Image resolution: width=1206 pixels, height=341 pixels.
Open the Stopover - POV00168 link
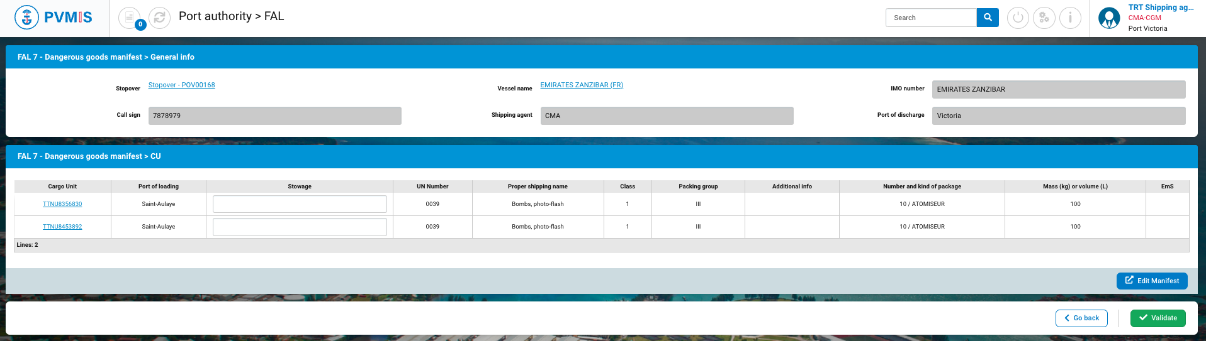[x=181, y=85]
